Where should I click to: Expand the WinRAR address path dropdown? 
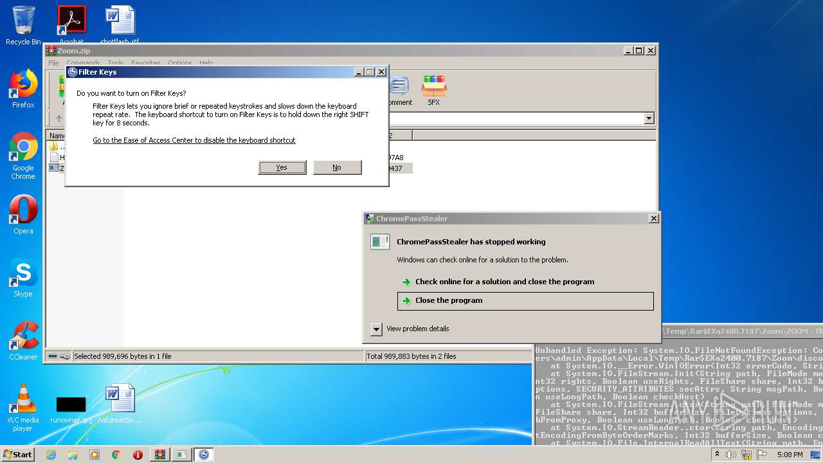649,118
